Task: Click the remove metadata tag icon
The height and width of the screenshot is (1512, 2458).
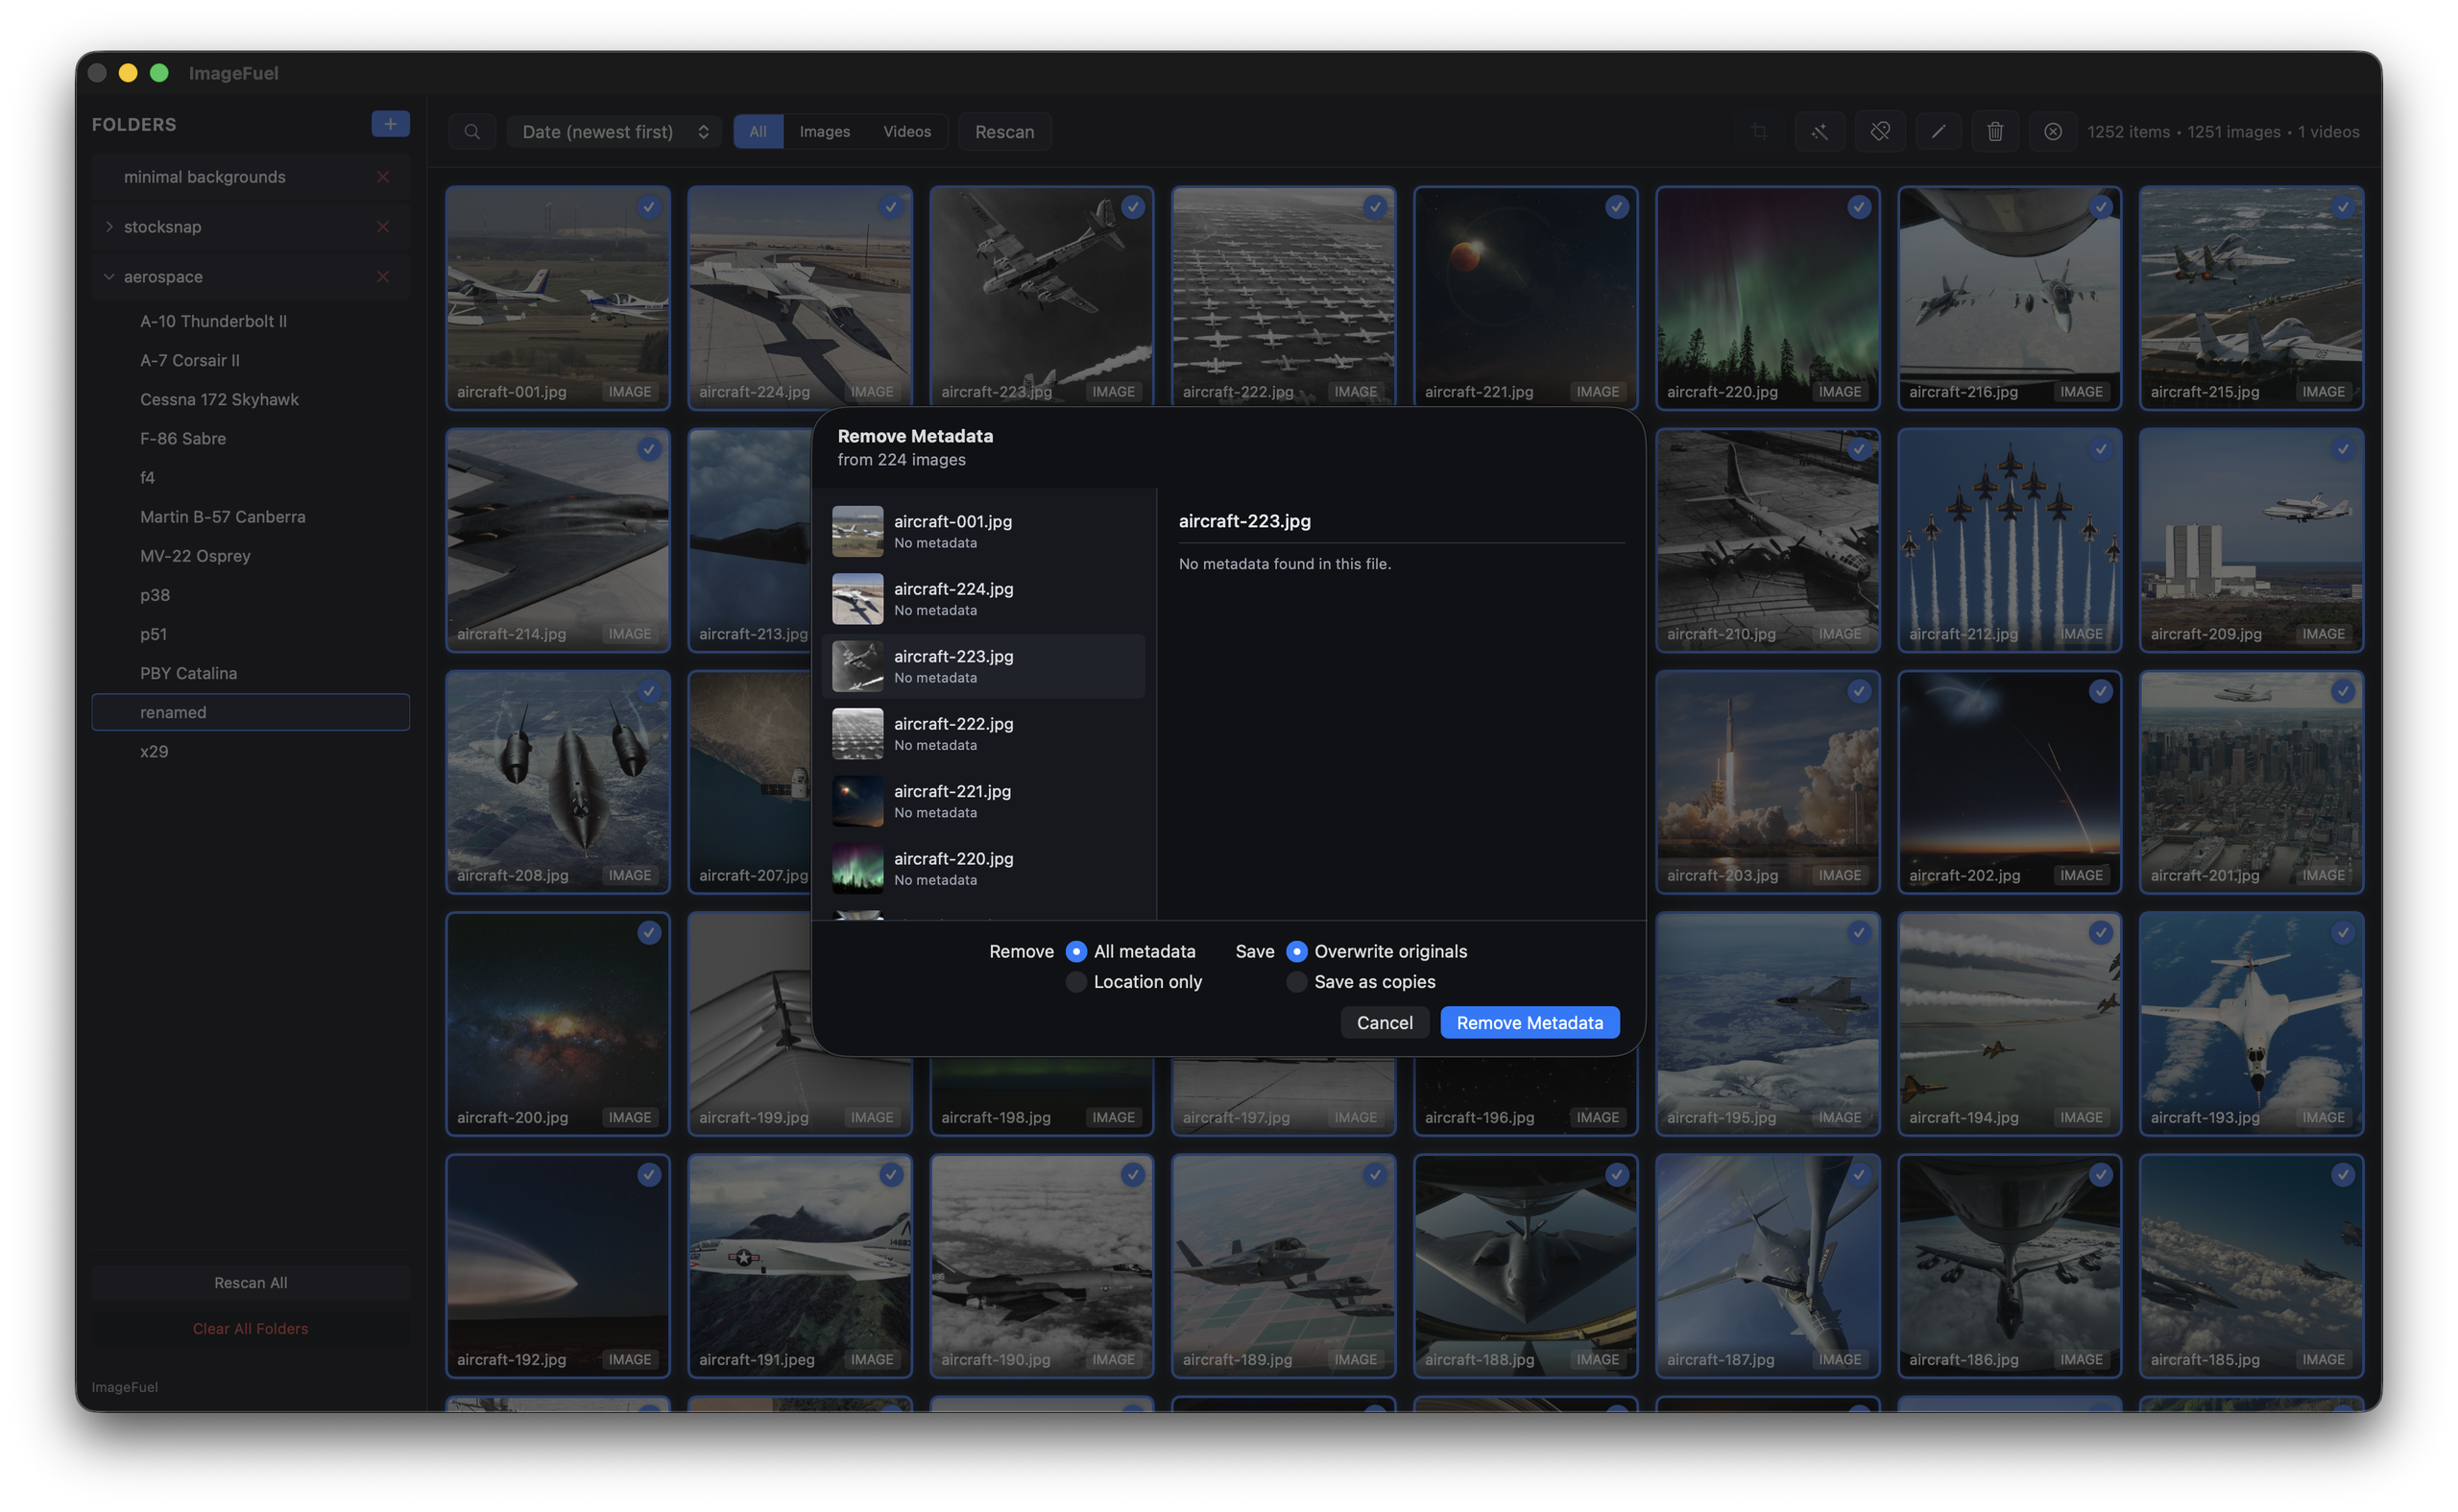Action: coord(1880,132)
